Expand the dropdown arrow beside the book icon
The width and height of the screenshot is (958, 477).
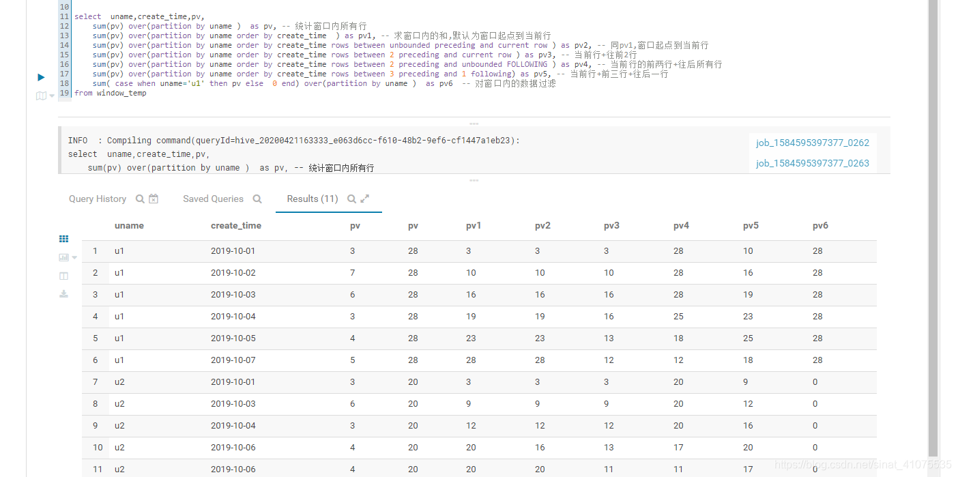click(x=52, y=96)
